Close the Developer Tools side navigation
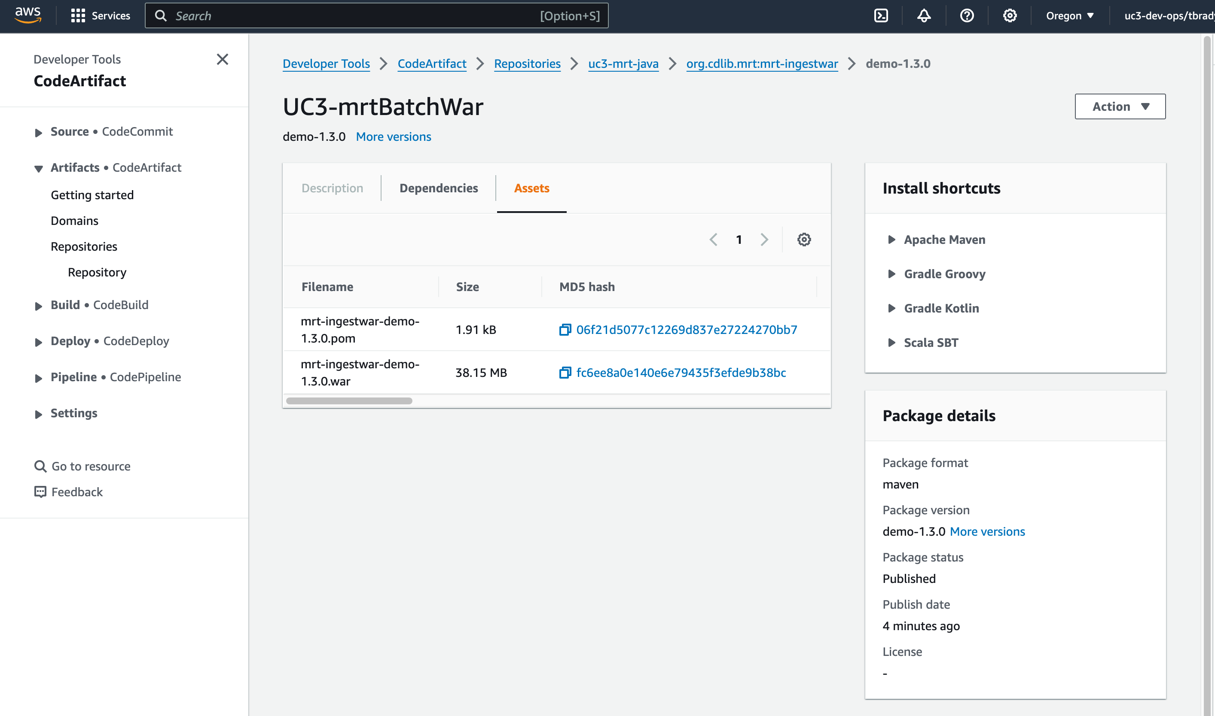This screenshot has height=716, width=1215. point(222,59)
